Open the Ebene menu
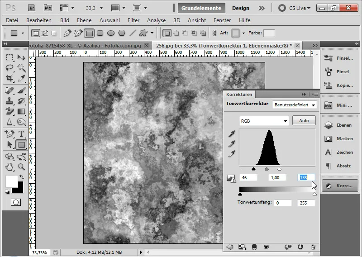This screenshot has height=257, width=362. click(84, 20)
